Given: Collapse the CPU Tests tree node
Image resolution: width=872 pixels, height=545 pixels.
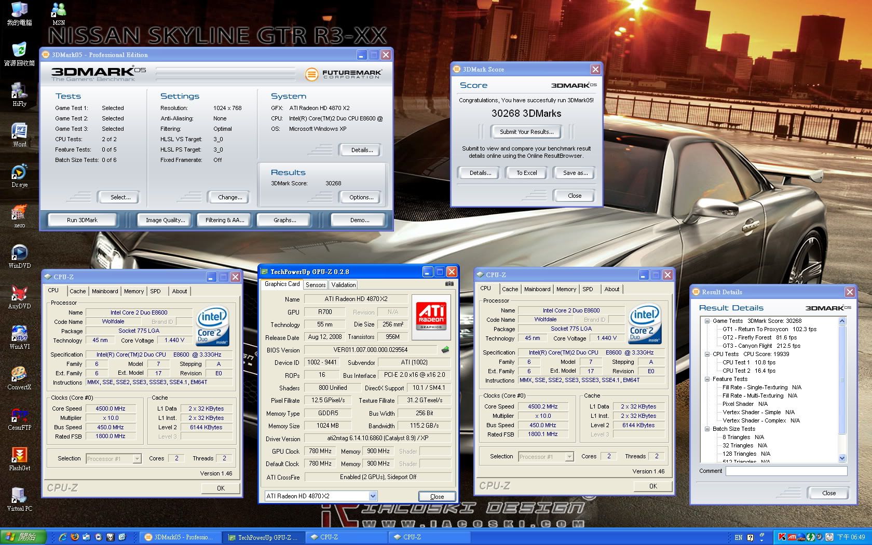Looking at the screenshot, I should [x=707, y=354].
